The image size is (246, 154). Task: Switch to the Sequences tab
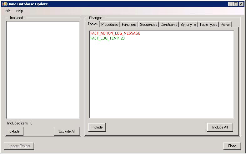click(148, 25)
